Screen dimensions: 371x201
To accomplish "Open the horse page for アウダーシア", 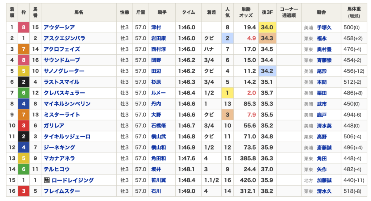I will click(x=59, y=28).
